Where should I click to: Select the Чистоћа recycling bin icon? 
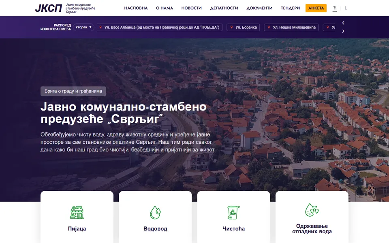tap(233, 213)
